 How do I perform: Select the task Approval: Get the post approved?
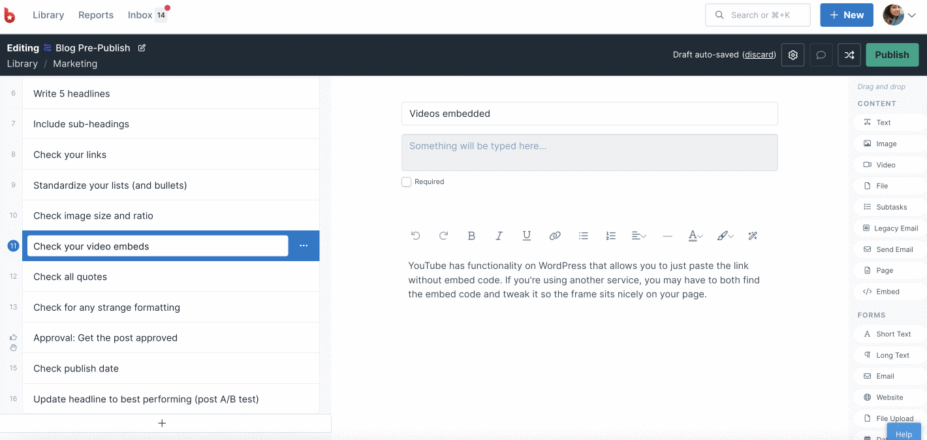click(171, 338)
